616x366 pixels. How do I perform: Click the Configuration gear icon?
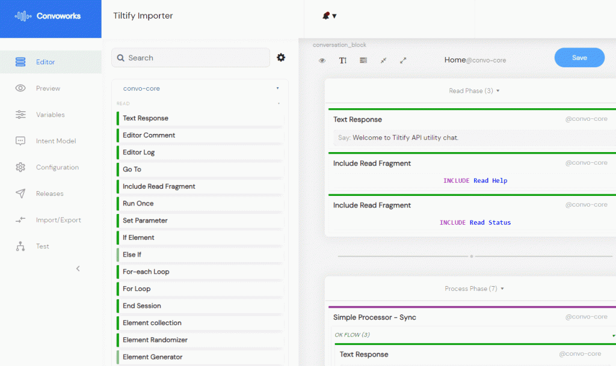click(20, 167)
